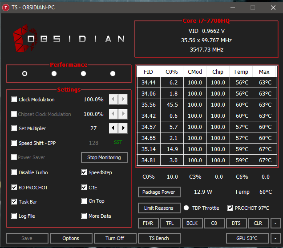Open the Options dialog

click(x=71, y=238)
